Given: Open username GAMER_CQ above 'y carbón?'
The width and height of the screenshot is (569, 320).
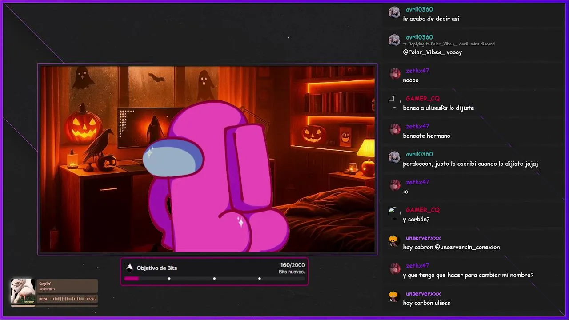Looking at the screenshot, I should click(422, 210).
